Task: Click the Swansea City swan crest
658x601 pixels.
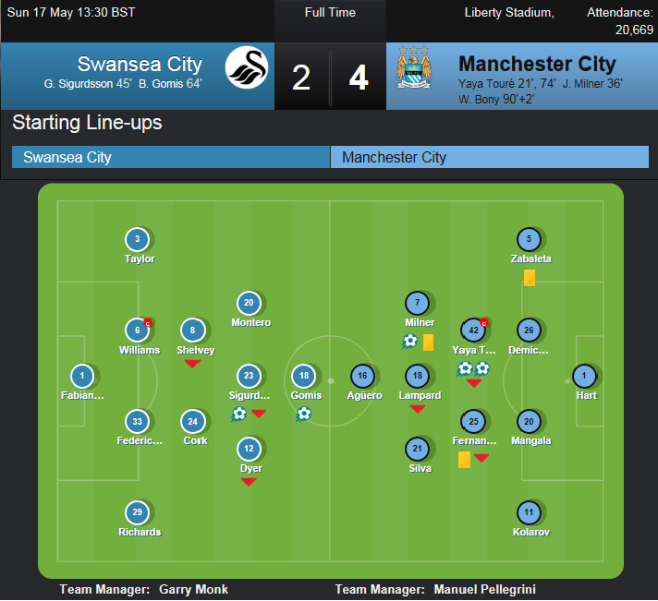Action: (x=247, y=67)
